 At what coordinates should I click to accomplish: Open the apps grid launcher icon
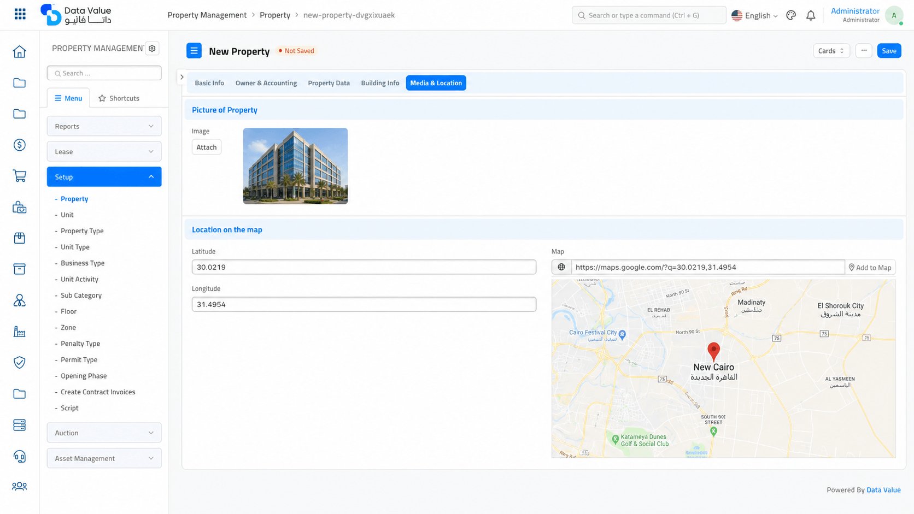tap(20, 14)
